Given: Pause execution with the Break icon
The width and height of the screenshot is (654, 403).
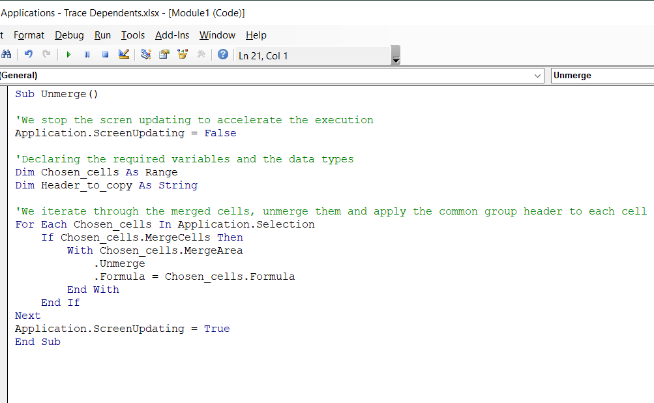Looking at the screenshot, I should [x=87, y=55].
